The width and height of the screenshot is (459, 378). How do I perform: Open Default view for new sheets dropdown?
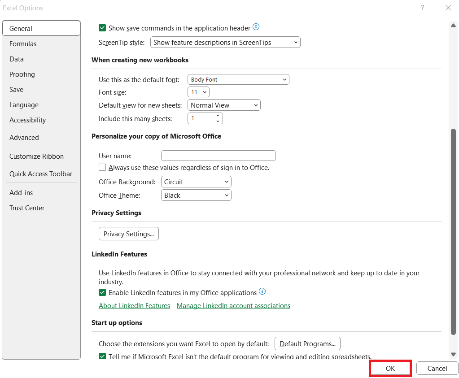[x=224, y=105]
